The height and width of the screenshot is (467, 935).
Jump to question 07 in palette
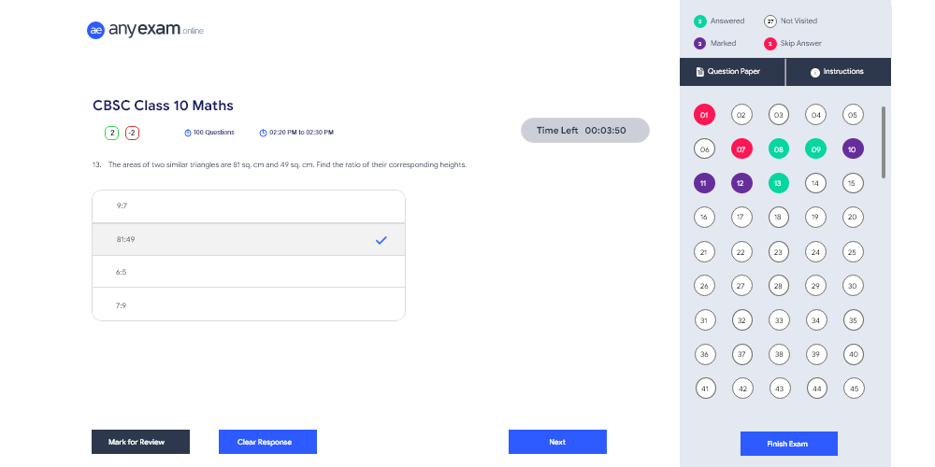tap(741, 149)
